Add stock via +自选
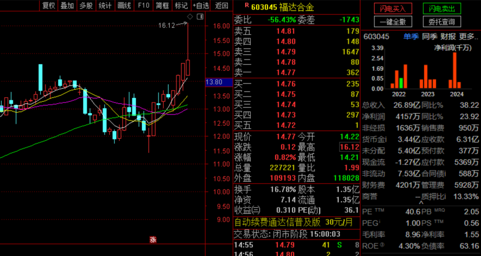 coord(200,5)
